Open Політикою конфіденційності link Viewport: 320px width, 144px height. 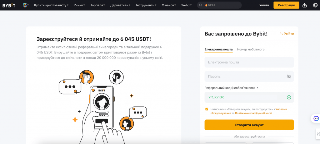[253, 113]
